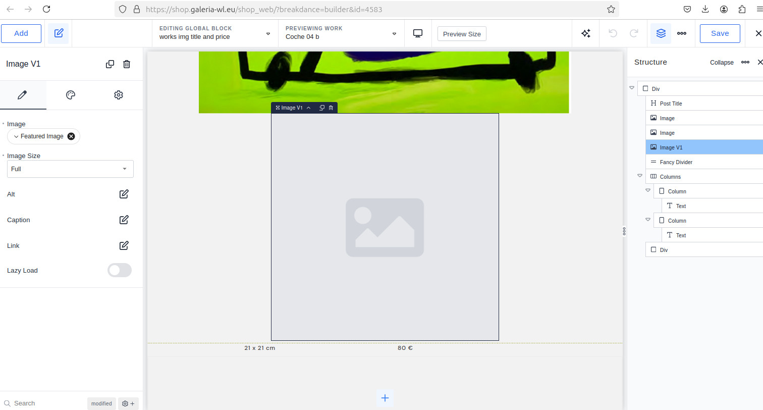The width and height of the screenshot is (763, 410).
Task: Focus the properties Search field
Action: point(43,403)
